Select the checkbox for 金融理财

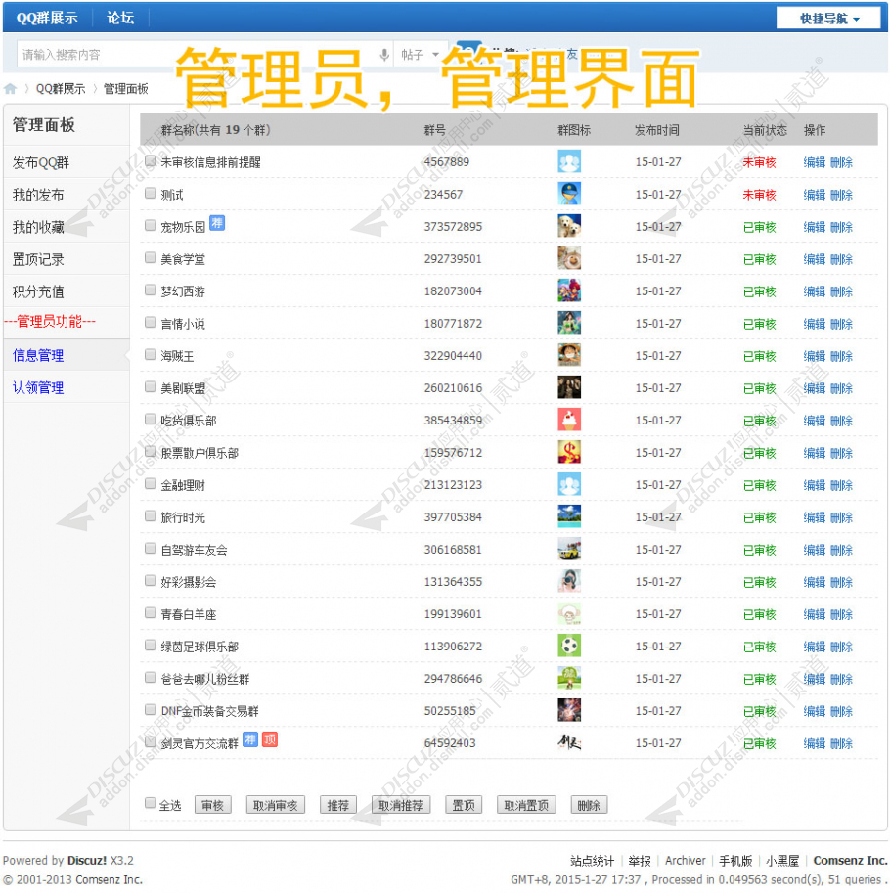[151, 484]
